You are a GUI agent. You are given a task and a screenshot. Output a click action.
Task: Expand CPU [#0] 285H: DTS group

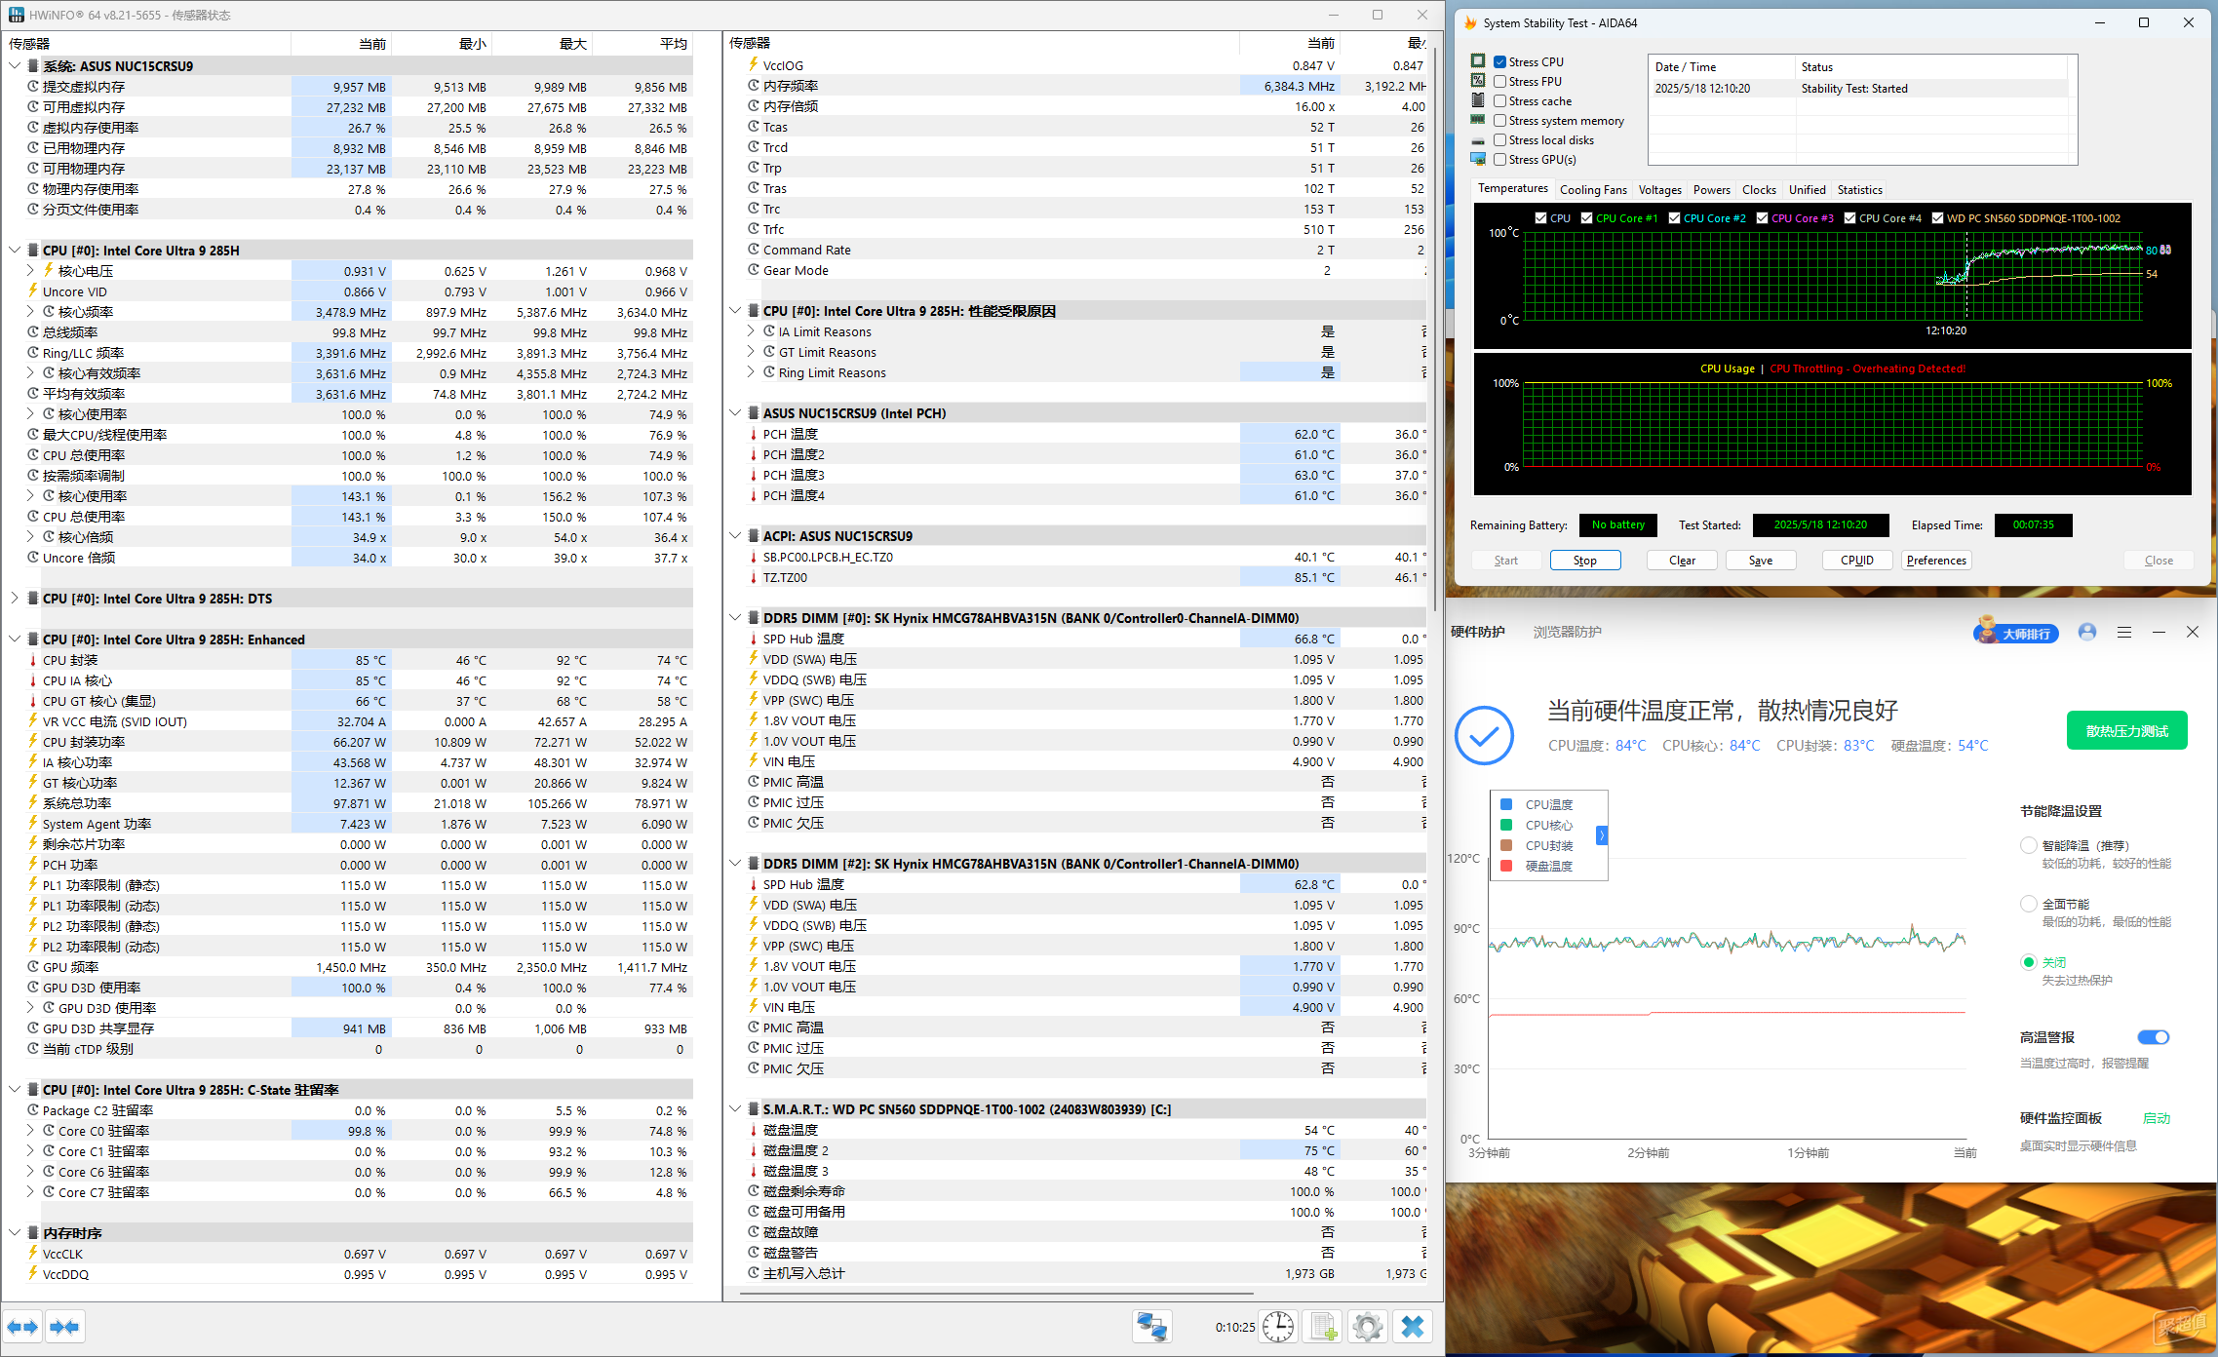pos(15,598)
